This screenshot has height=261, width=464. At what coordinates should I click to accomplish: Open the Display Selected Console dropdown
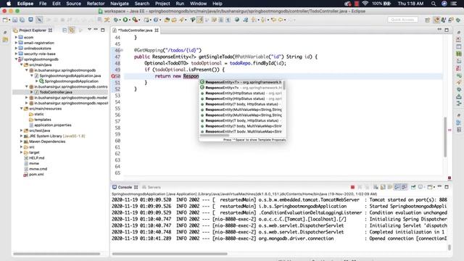coord(423,187)
